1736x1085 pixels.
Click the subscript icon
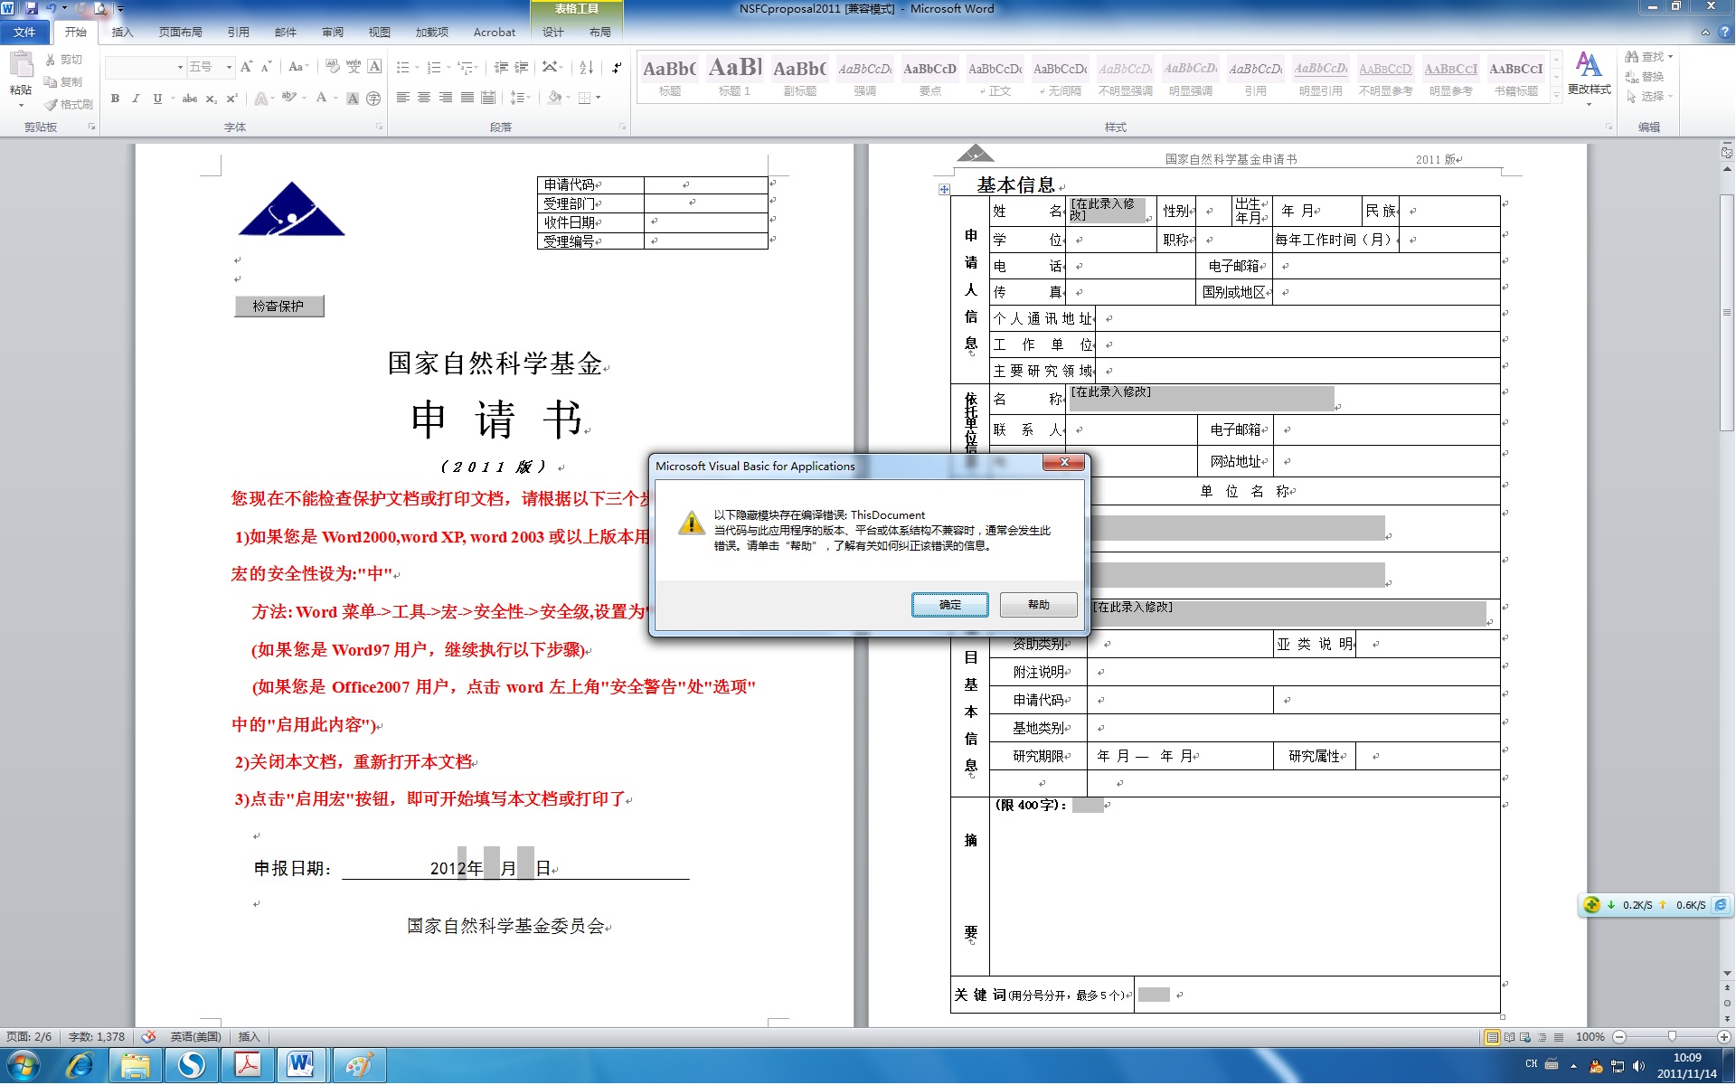pyautogui.click(x=211, y=99)
